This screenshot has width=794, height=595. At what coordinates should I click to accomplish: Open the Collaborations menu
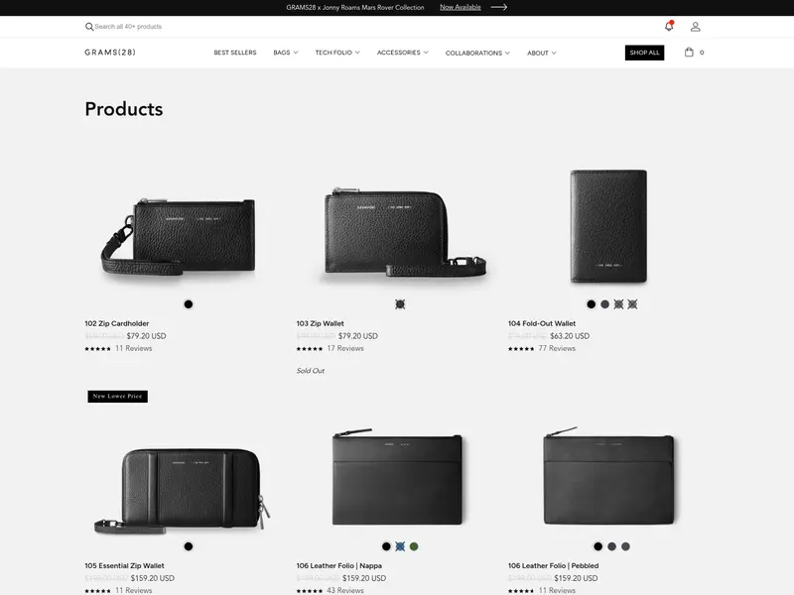pyautogui.click(x=477, y=53)
